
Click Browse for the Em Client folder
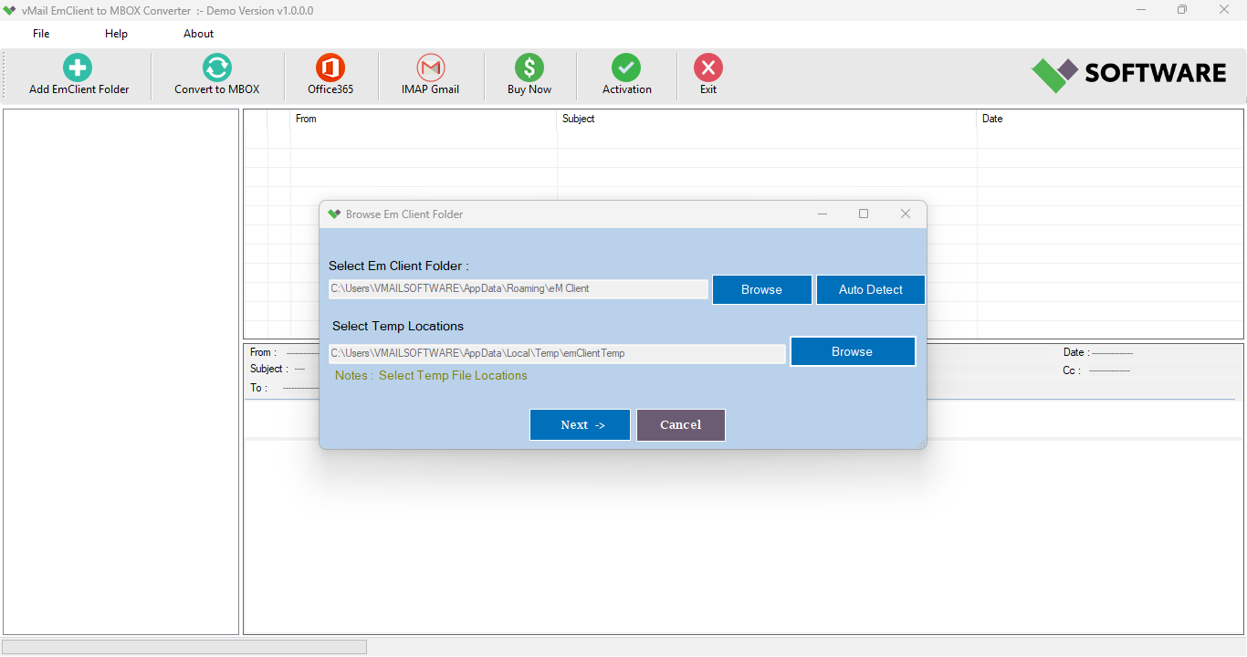tap(761, 289)
